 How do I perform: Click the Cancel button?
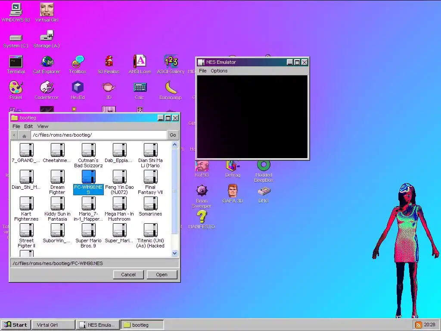[128, 275]
